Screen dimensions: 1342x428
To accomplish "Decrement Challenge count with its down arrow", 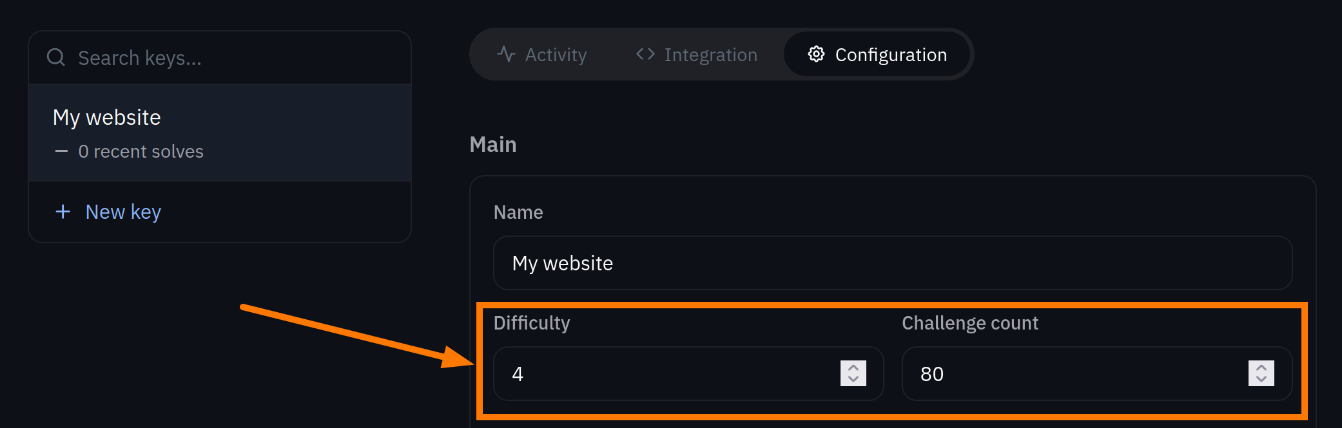I will click(x=1262, y=378).
